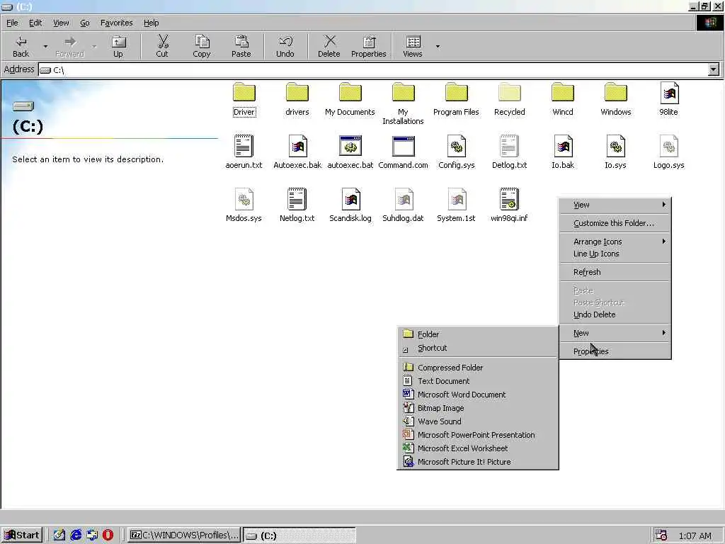
Task: Select the Driver folder
Action: coord(244,99)
